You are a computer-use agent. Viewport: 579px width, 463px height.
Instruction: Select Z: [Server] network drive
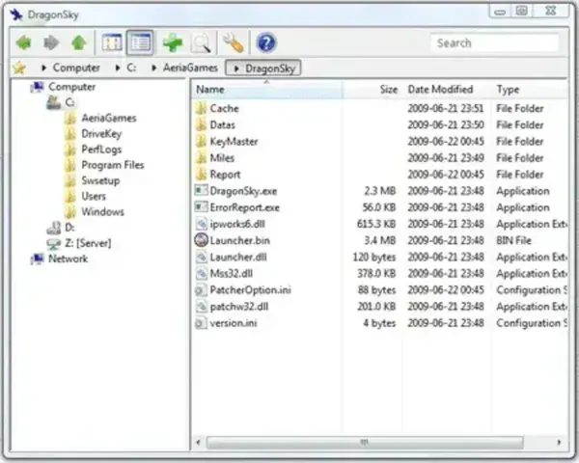(88, 243)
